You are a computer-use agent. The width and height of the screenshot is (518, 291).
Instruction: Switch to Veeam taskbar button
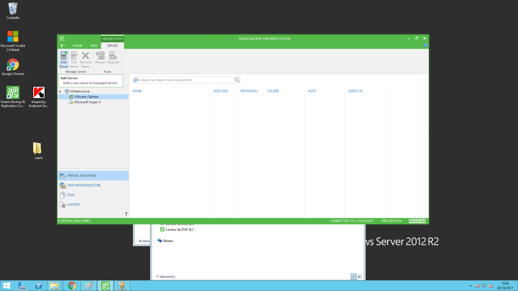click(x=105, y=286)
